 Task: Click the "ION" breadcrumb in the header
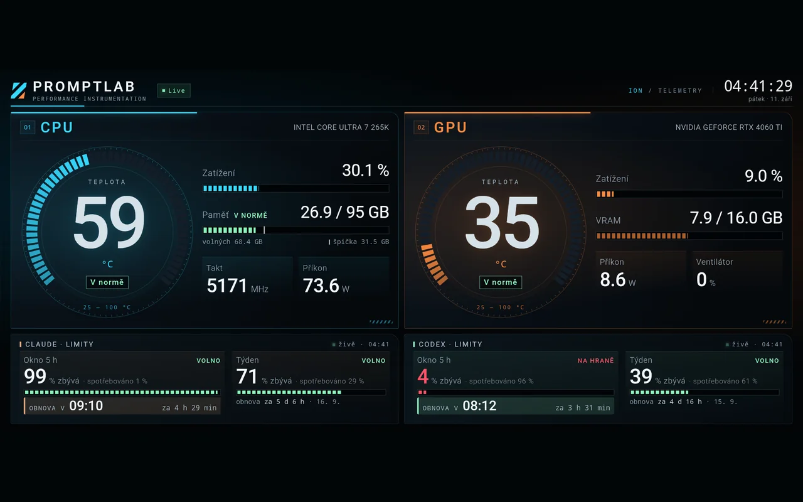pyautogui.click(x=635, y=91)
